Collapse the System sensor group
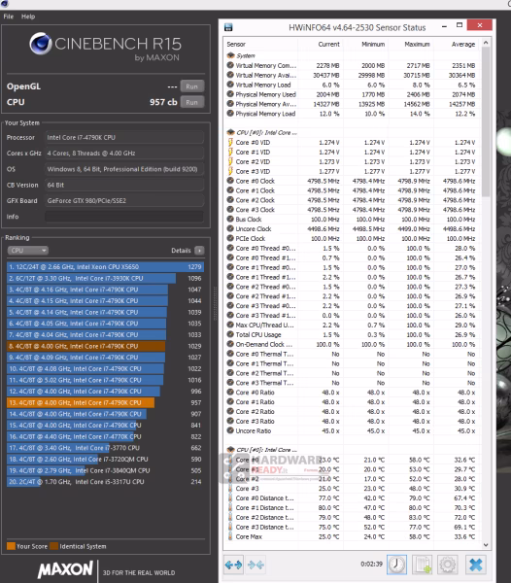 point(230,55)
